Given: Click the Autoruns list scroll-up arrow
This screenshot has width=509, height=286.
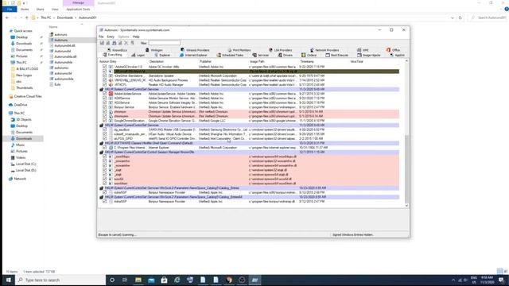Looking at the screenshot, I should click(x=406, y=61).
